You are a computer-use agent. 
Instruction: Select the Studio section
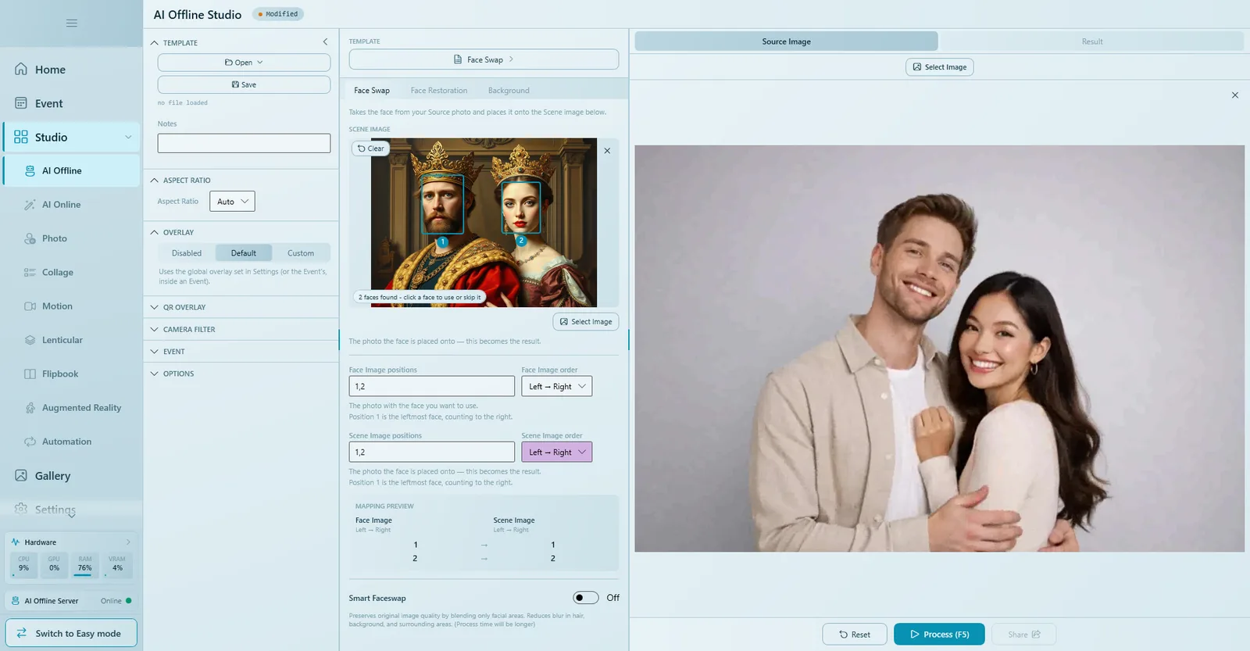pos(71,137)
